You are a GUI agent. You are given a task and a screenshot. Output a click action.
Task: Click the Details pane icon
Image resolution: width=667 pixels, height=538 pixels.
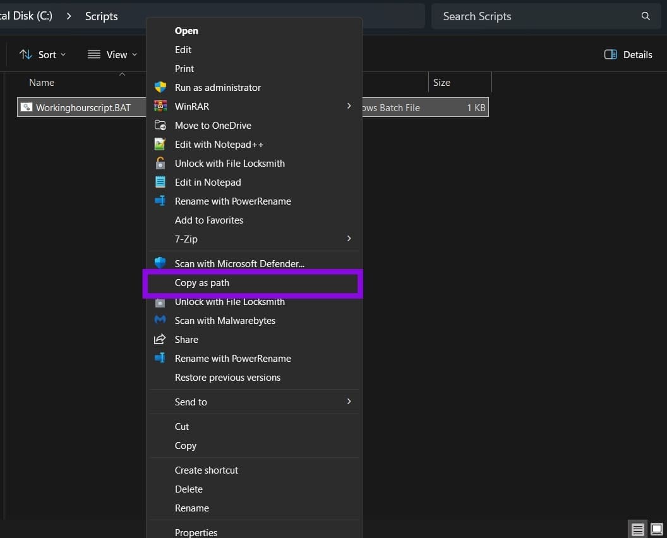pos(610,54)
